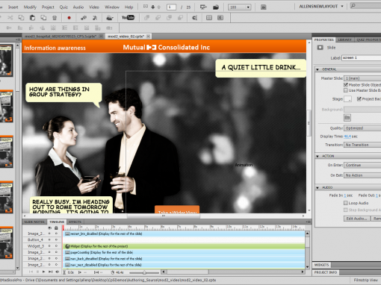The width and height of the screenshot is (381, 285).
Task: Click the red Record additional slides button
Action: point(69,18)
